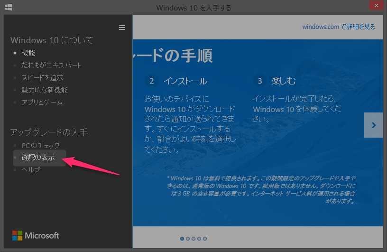Image resolution: width=387 pixels, height=252 pixels.
Task: Close the Windows 10 を入手する window
Action: (x=376, y=5)
